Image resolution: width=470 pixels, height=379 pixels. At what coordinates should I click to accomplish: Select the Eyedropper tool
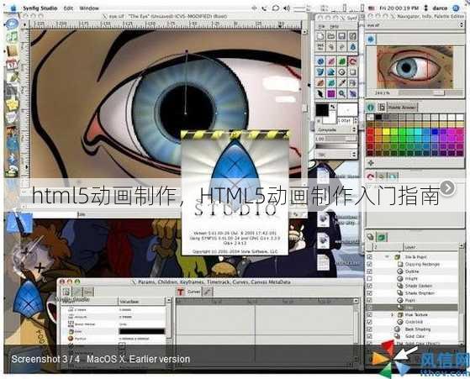click(341, 83)
